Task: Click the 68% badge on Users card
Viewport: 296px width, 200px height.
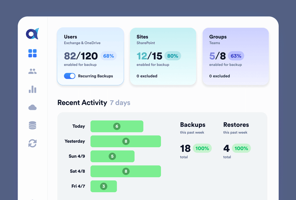Action: tap(108, 56)
